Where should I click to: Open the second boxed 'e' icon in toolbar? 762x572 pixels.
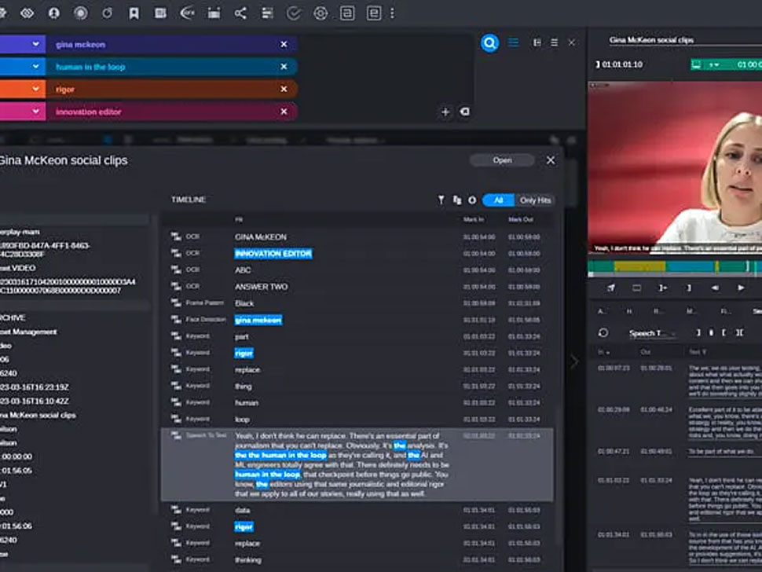tap(374, 13)
